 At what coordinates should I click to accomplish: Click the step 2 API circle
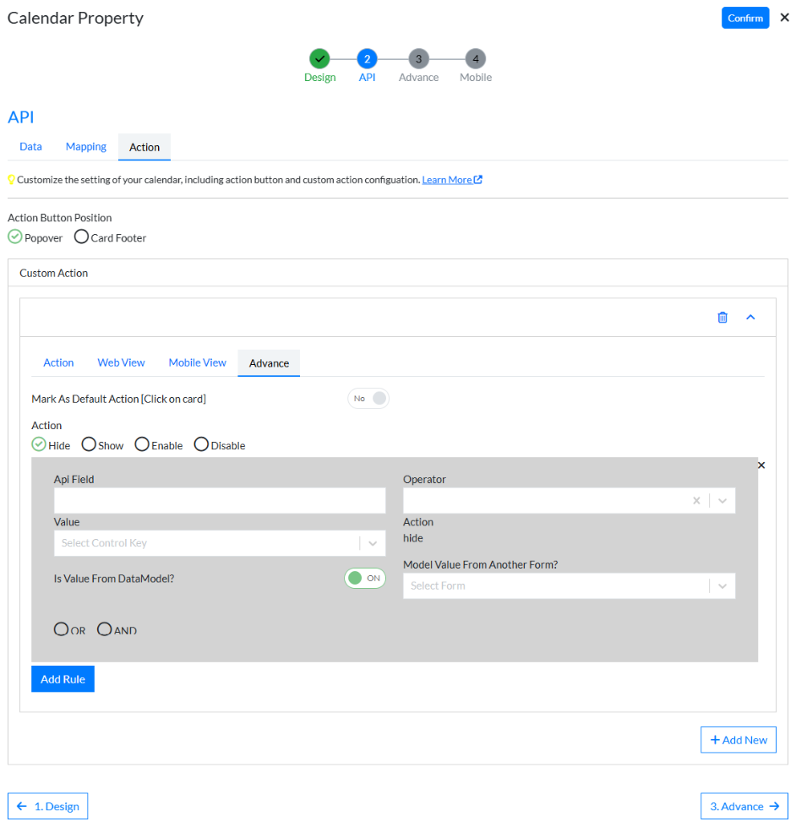point(367,59)
